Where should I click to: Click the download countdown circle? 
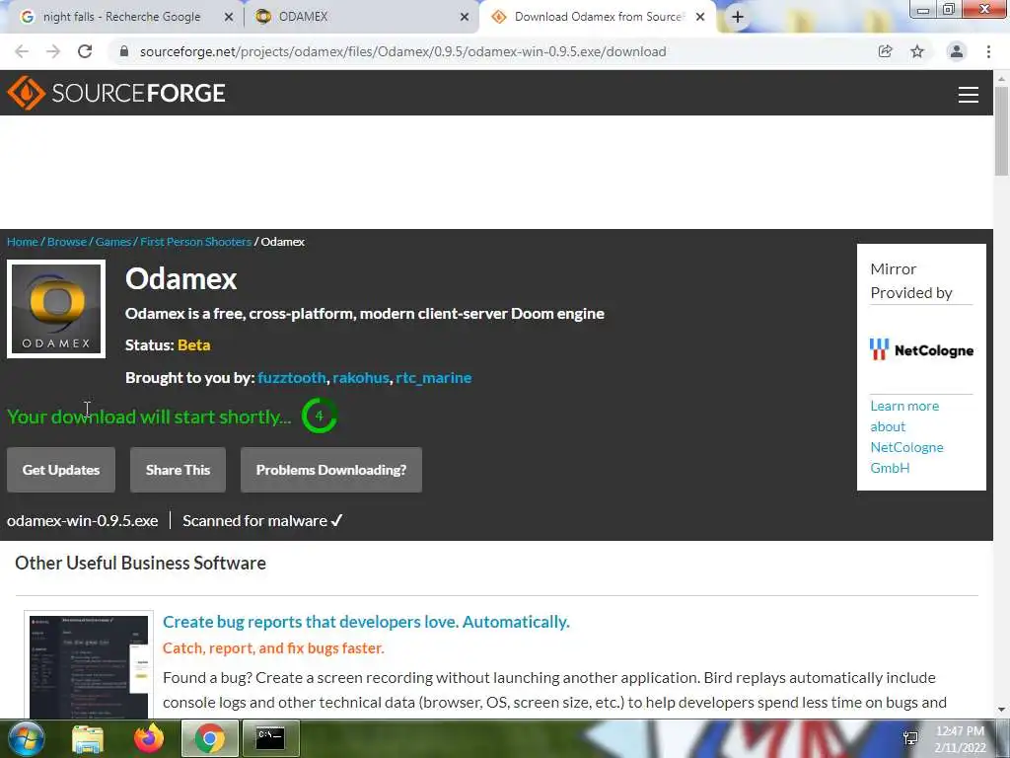tap(319, 416)
